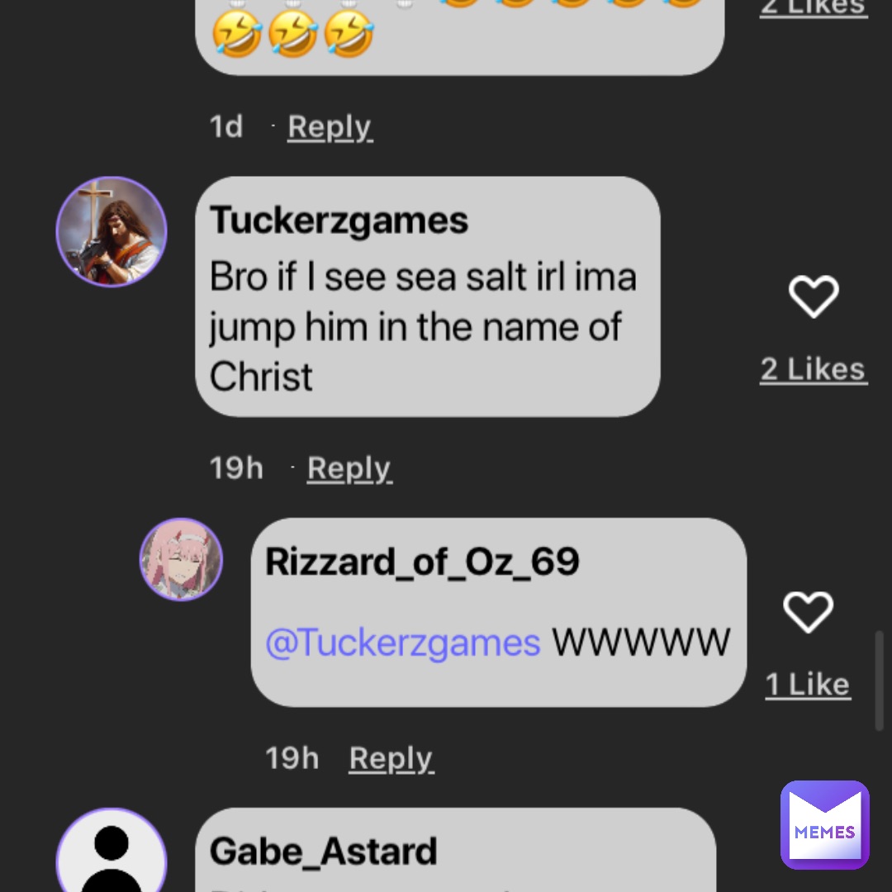Like the Rizzard_of_Oz_69 reply with heart

808,613
